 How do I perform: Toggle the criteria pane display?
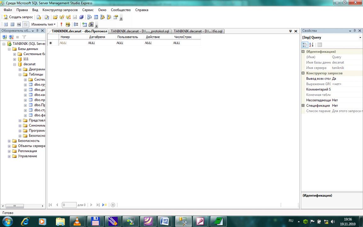12,24
